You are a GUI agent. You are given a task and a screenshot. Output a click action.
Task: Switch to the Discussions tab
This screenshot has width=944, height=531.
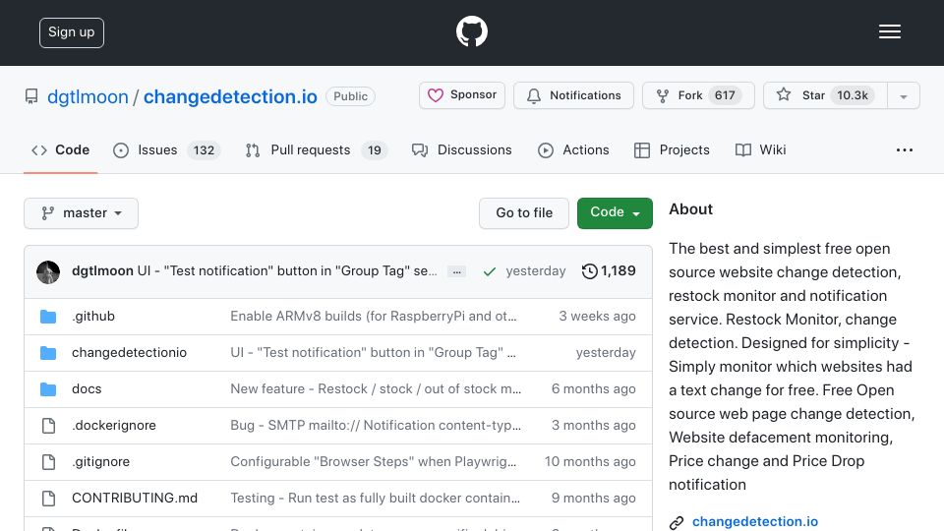pyautogui.click(x=462, y=149)
